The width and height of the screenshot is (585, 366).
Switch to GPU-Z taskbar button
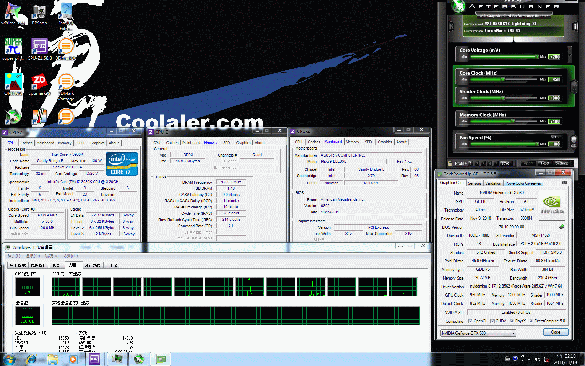[161, 359]
